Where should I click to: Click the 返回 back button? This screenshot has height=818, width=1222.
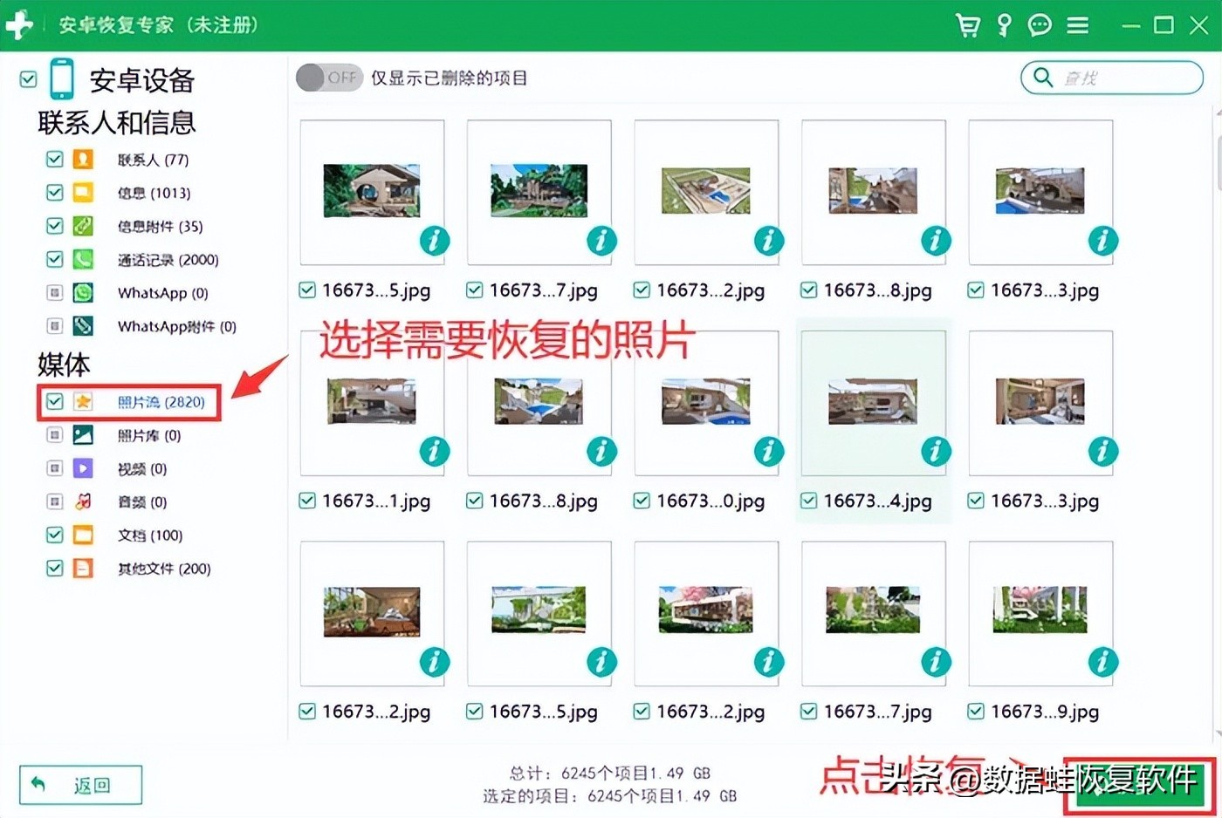point(80,785)
